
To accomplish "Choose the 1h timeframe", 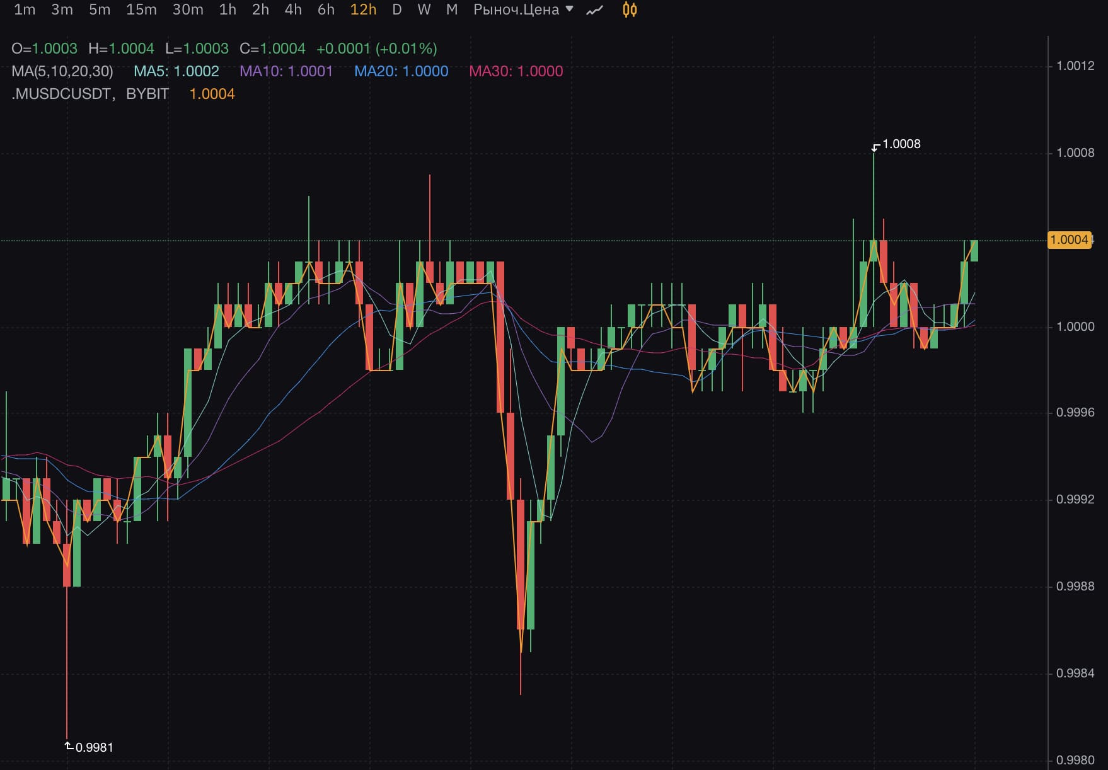I will pyautogui.click(x=228, y=9).
